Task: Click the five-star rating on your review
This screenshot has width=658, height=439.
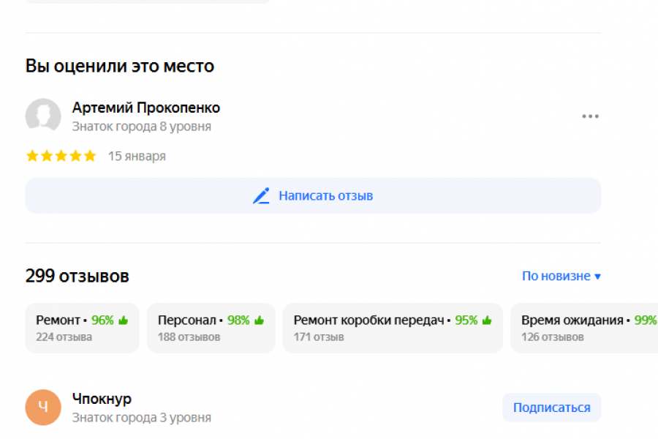Action: pyautogui.click(x=61, y=156)
